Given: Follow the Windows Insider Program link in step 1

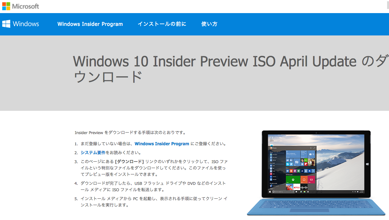Looking at the screenshot, I should [162, 144].
